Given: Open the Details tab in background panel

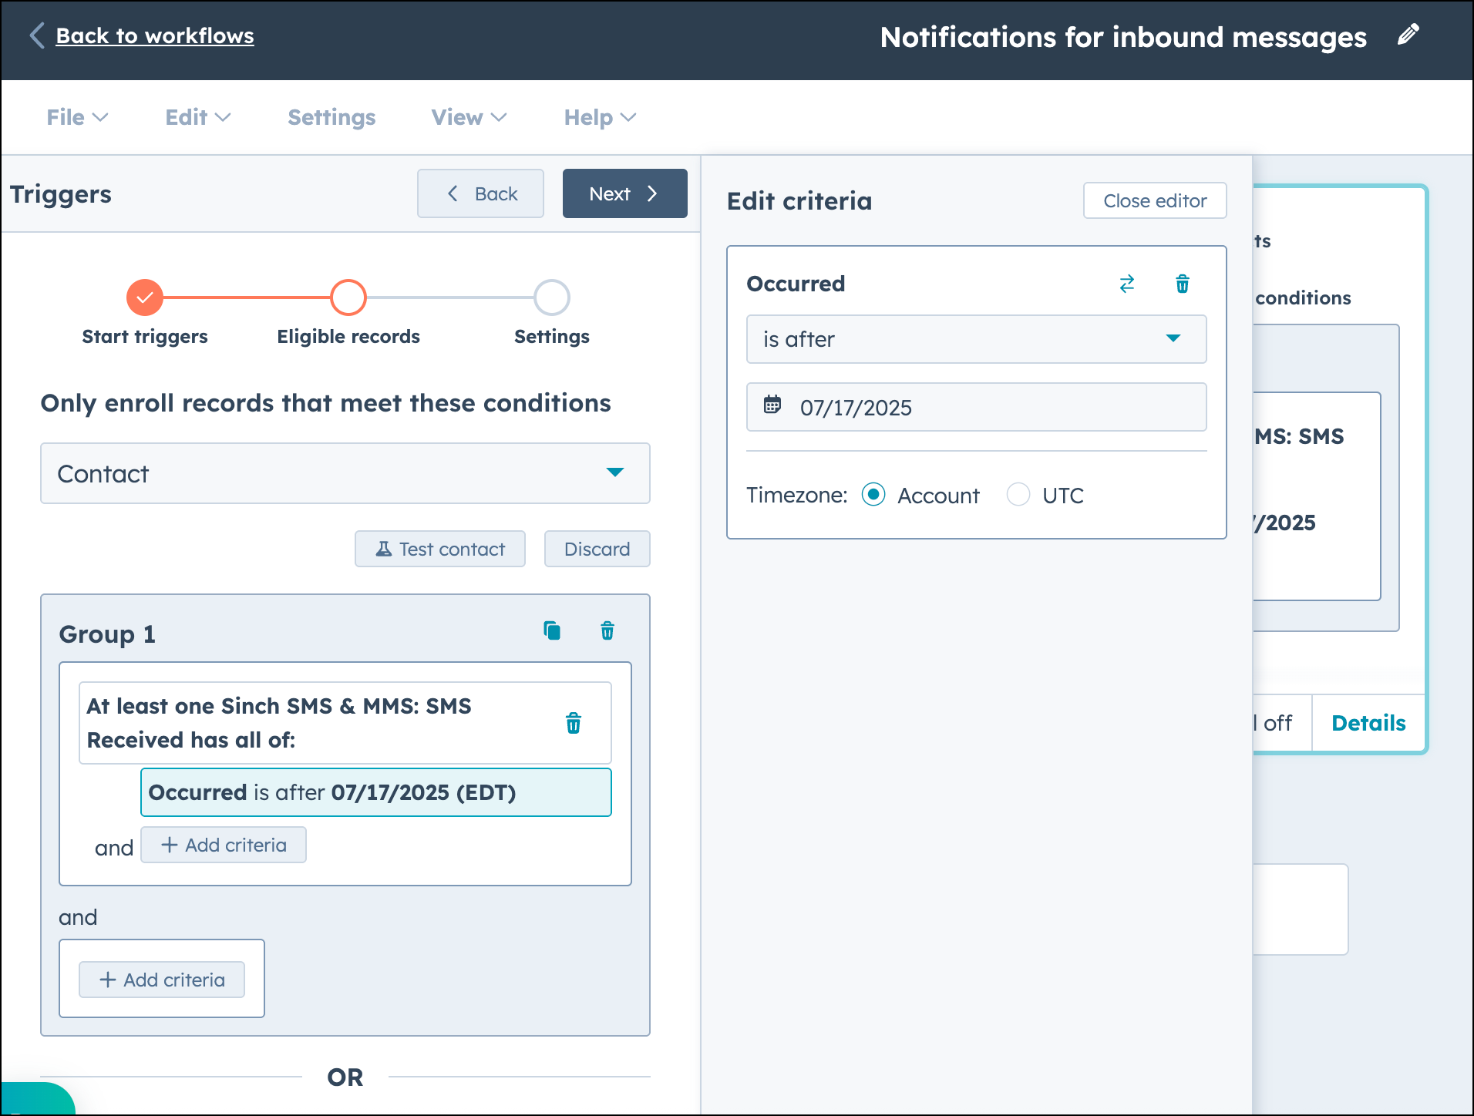Looking at the screenshot, I should click(x=1368, y=723).
